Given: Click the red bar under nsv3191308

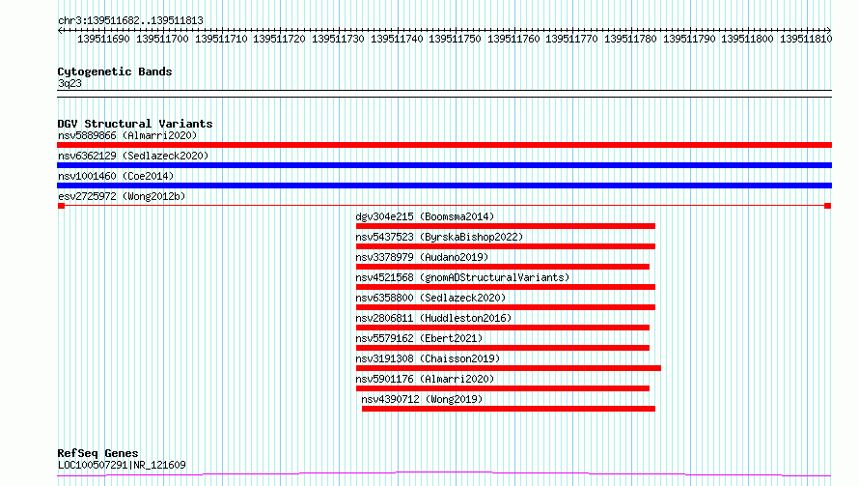Looking at the screenshot, I should [509, 368].
